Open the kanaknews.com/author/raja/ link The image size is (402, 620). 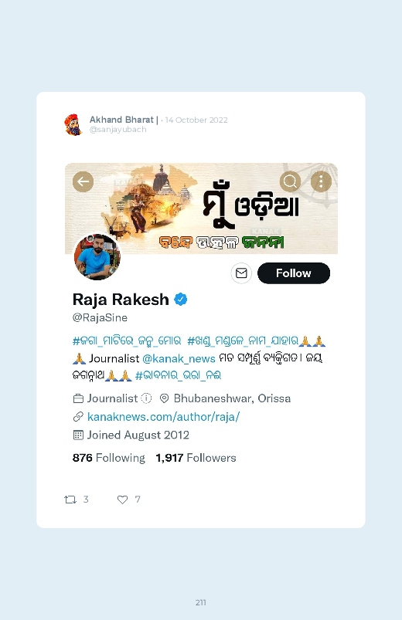click(163, 417)
